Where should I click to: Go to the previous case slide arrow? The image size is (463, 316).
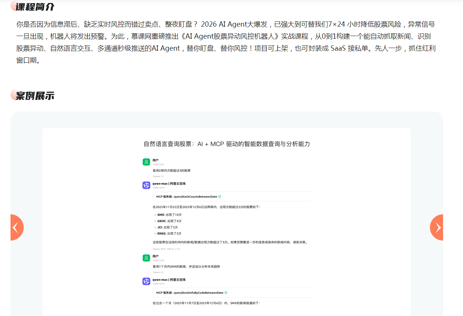[17, 227]
